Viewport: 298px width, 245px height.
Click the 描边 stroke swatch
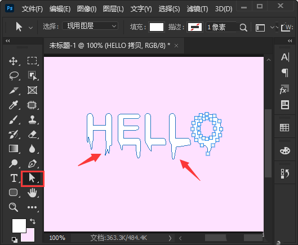coord(195,27)
